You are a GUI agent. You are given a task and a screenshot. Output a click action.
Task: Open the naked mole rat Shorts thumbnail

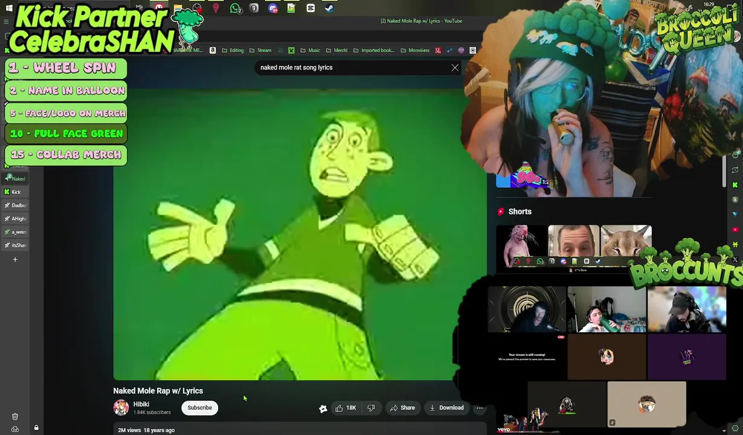click(521, 245)
